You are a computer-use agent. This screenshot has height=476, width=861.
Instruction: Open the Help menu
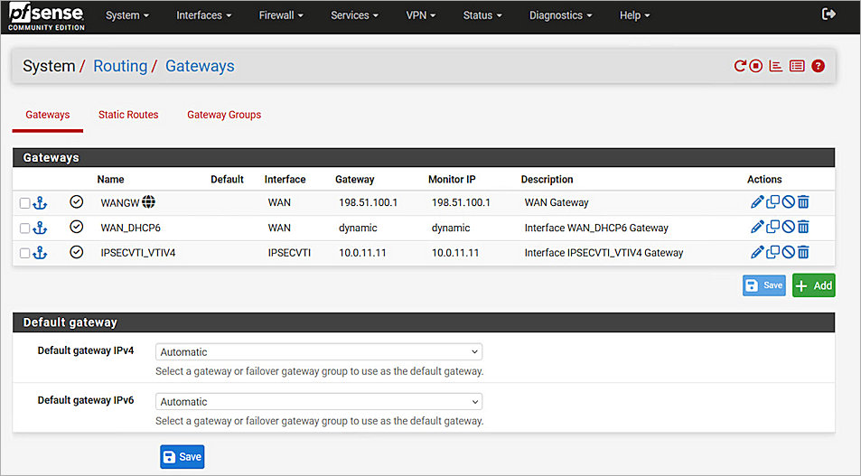(634, 15)
